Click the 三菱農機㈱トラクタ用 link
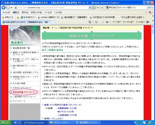155x125 pixels. (67, 115)
